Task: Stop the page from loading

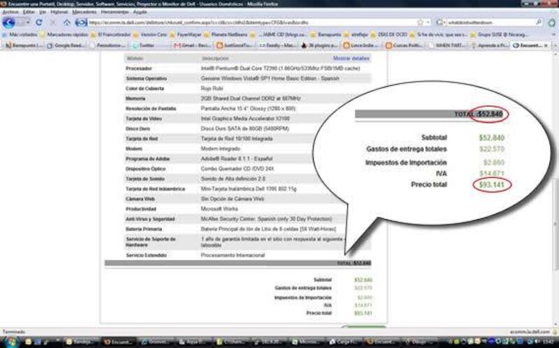Action: pyautogui.click(x=53, y=22)
